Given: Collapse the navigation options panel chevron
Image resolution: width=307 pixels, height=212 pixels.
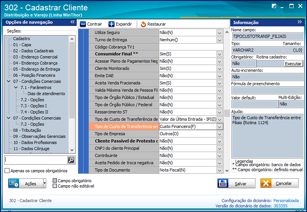Looking at the screenshot, I should (73, 22).
